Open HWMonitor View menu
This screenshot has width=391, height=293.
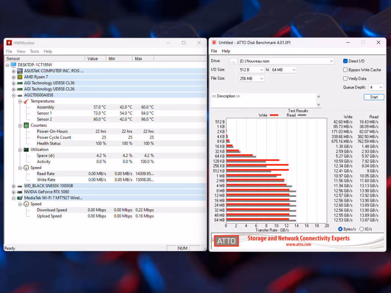tap(21, 51)
